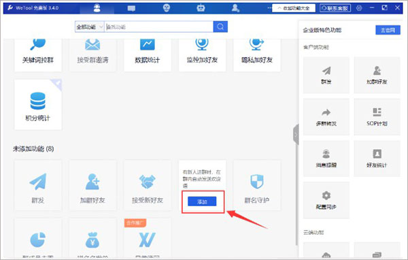Screen dimensions: 408x260
Task: Open the 配置同步 gear tile
Action: click(x=326, y=200)
